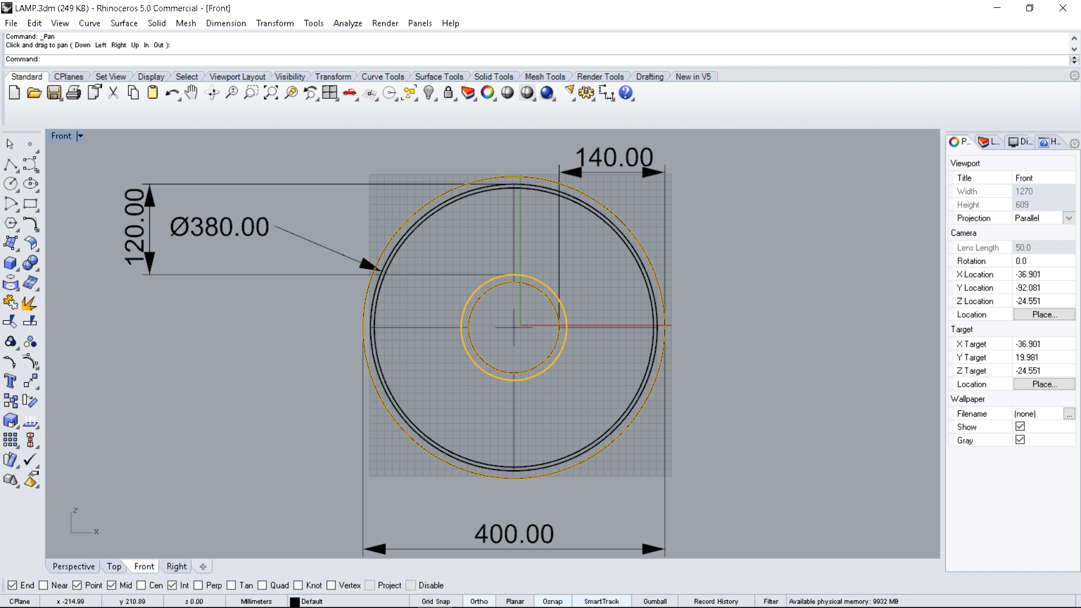Screen dimensions: 1081x608
Task: Click the Open folder icon
Action: 34,93
